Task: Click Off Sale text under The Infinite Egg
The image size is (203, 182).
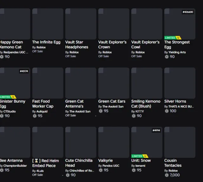Action: [37, 51]
